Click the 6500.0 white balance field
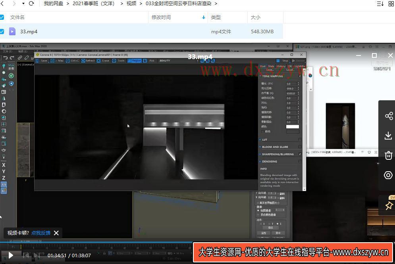Viewport: 395px width, 264px height. 291,93
